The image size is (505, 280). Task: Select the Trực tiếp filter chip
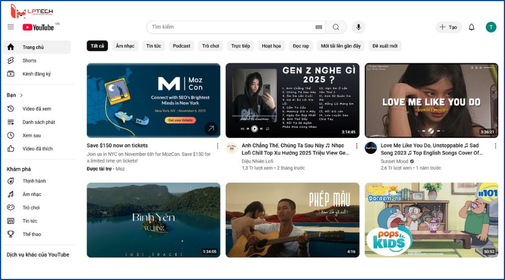(x=241, y=46)
